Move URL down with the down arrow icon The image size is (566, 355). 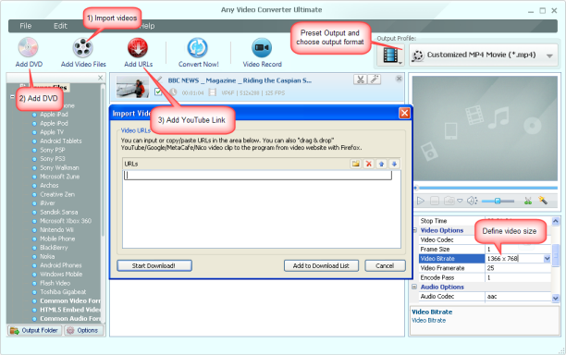394,164
